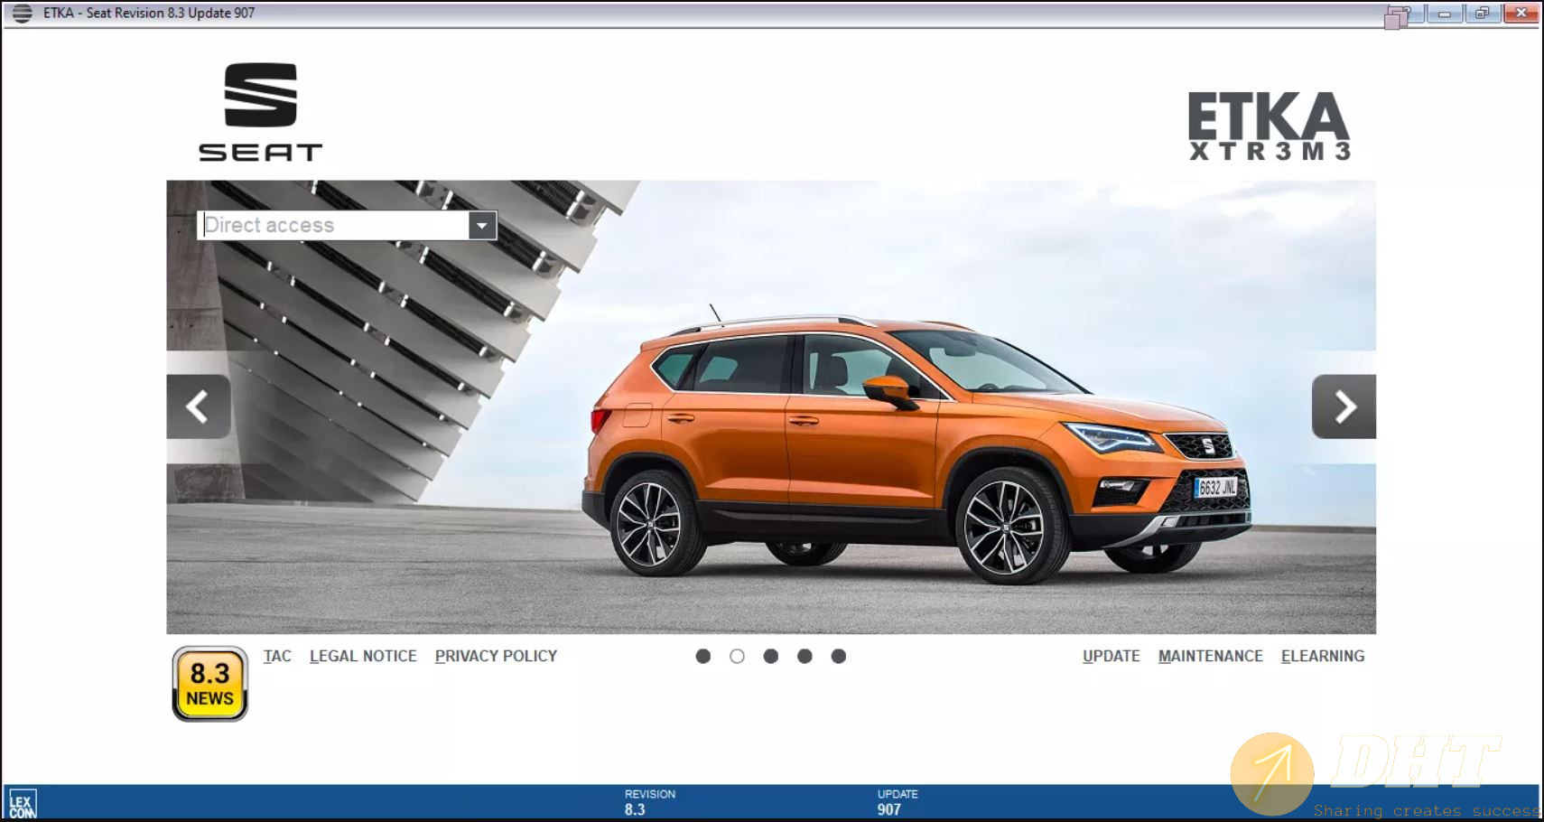Open the MAINTENANCE link
Image resolution: width=1544 pixels, height=822 pixels.
1211,657
